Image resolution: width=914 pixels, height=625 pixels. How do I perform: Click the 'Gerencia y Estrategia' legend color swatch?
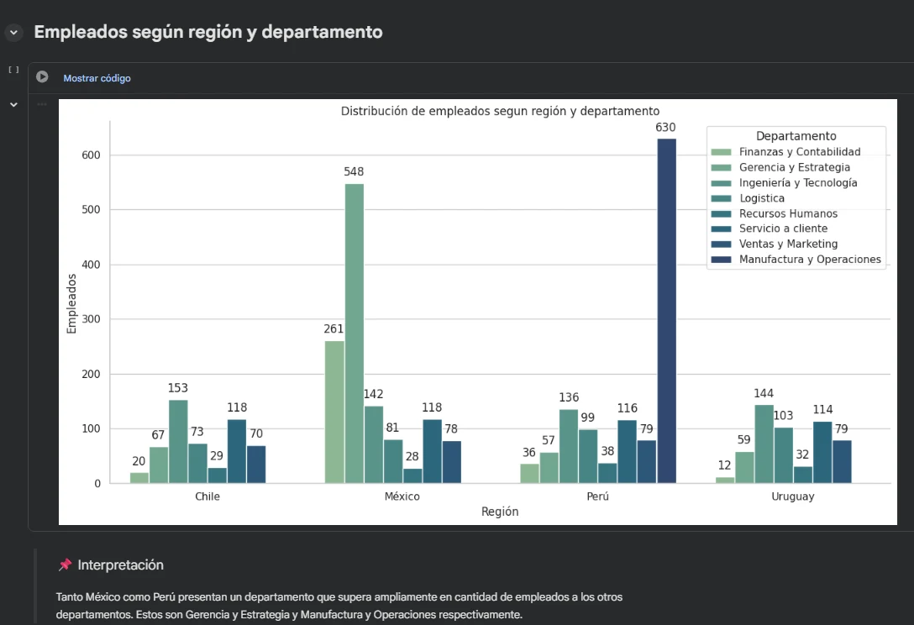(x=721, y=168)
